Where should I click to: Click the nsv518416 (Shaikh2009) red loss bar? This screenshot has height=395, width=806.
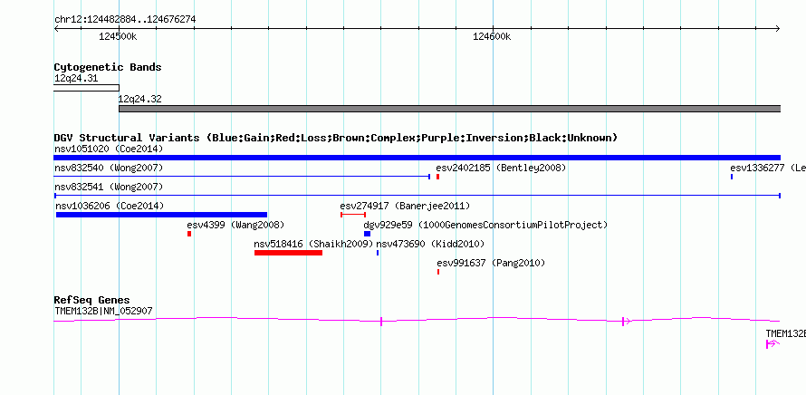[288, 253]
